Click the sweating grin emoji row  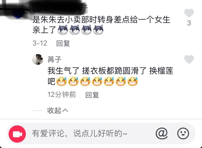[97, 81]
